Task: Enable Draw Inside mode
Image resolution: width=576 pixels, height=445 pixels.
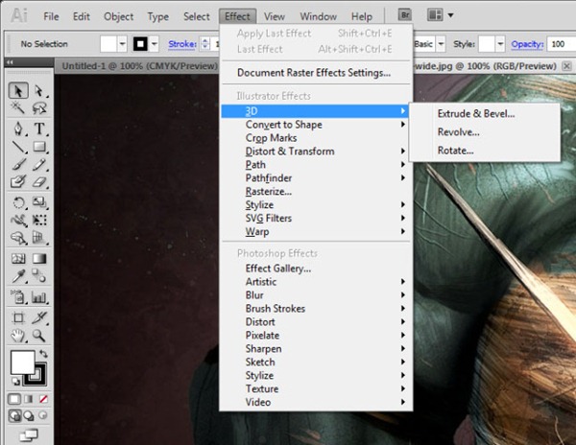Action: pos(43,415)
